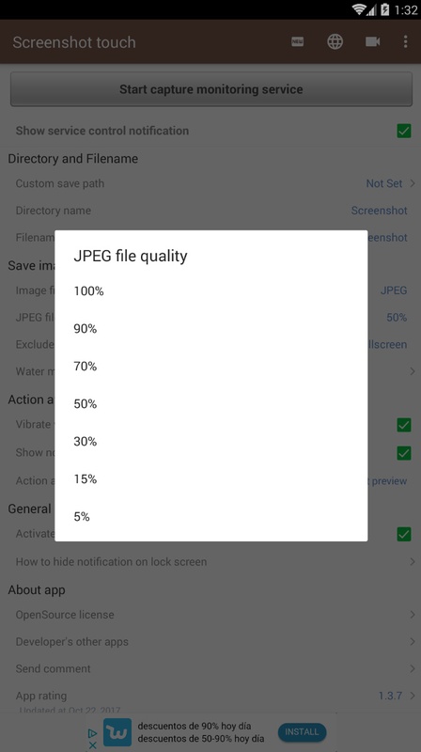Image resolution: width=421 pixels, height=752 pixels.
Task: Click the ad info triangle icon
Action: pos(92,733)
